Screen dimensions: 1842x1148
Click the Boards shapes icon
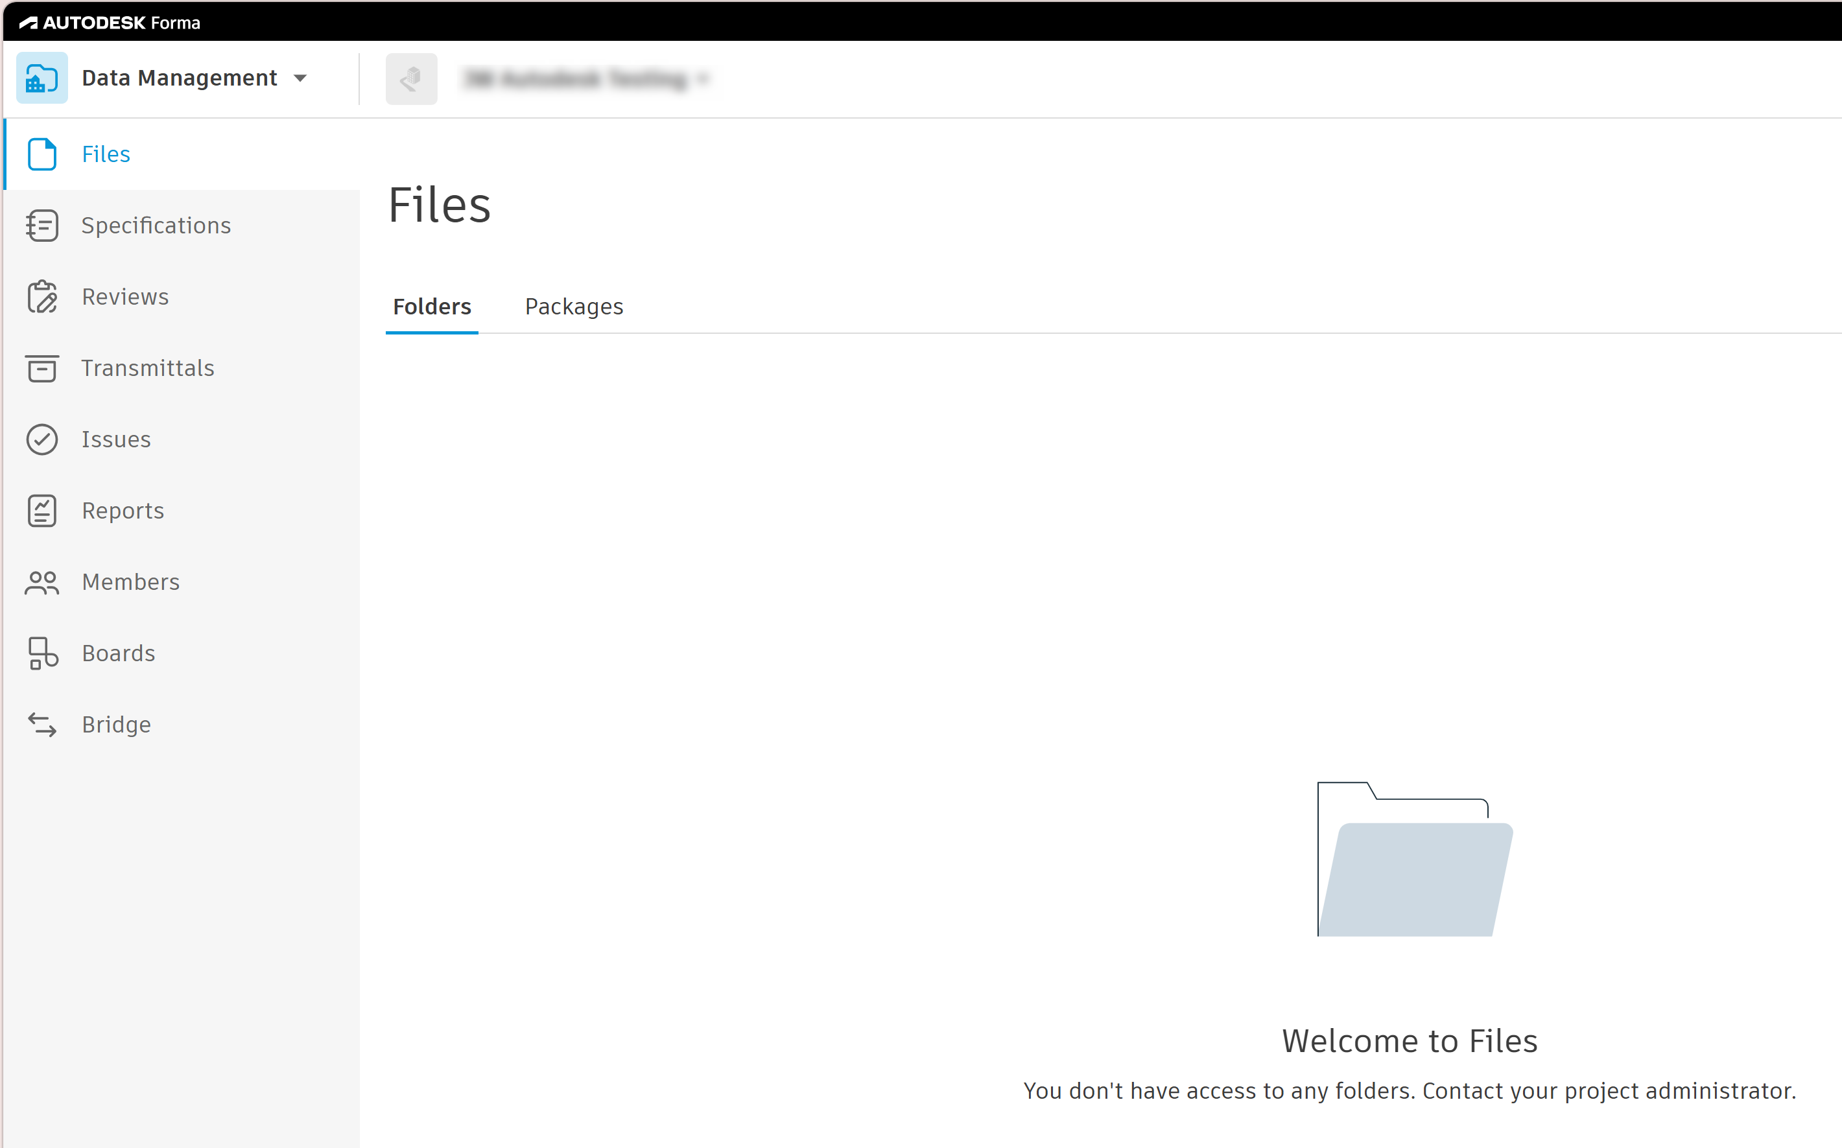(x=43, y=653)
